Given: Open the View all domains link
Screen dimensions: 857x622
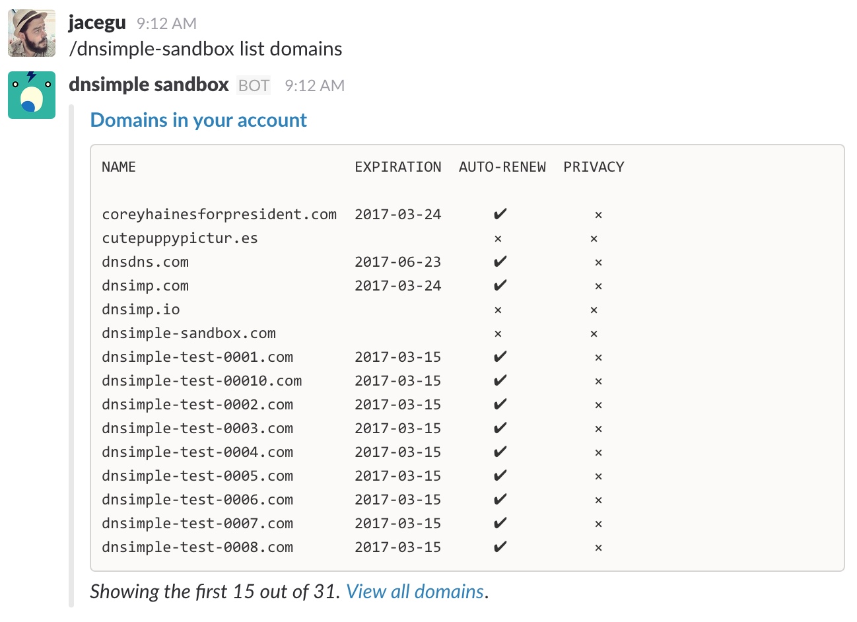Looking at the screenshot, I should point(415,592).
